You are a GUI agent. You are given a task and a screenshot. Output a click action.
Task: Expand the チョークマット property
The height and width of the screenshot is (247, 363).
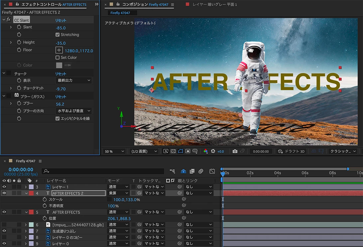point(11,88)
